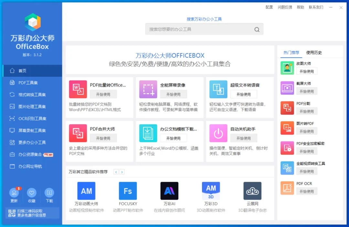Click 开始使用 under 图片转PDF
Screen dimensions: 349x227
click(306, 131)
